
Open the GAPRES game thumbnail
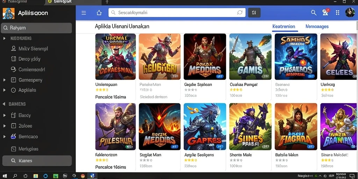point(205,127)
